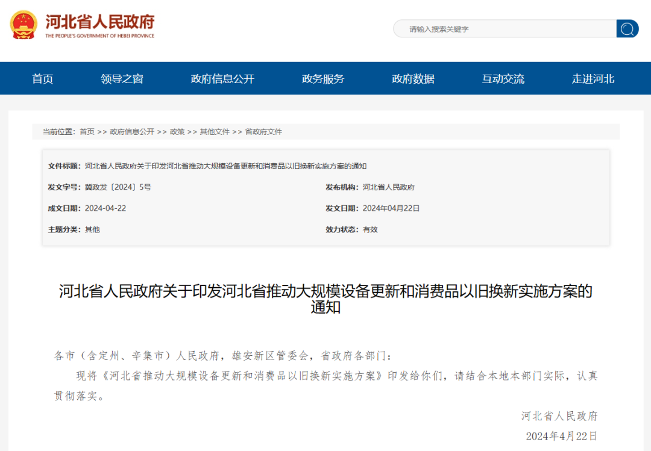Select 政府信息公开 in the navigation bar
651x451 pixels.
pyautogui.click(x=222, y=79)
